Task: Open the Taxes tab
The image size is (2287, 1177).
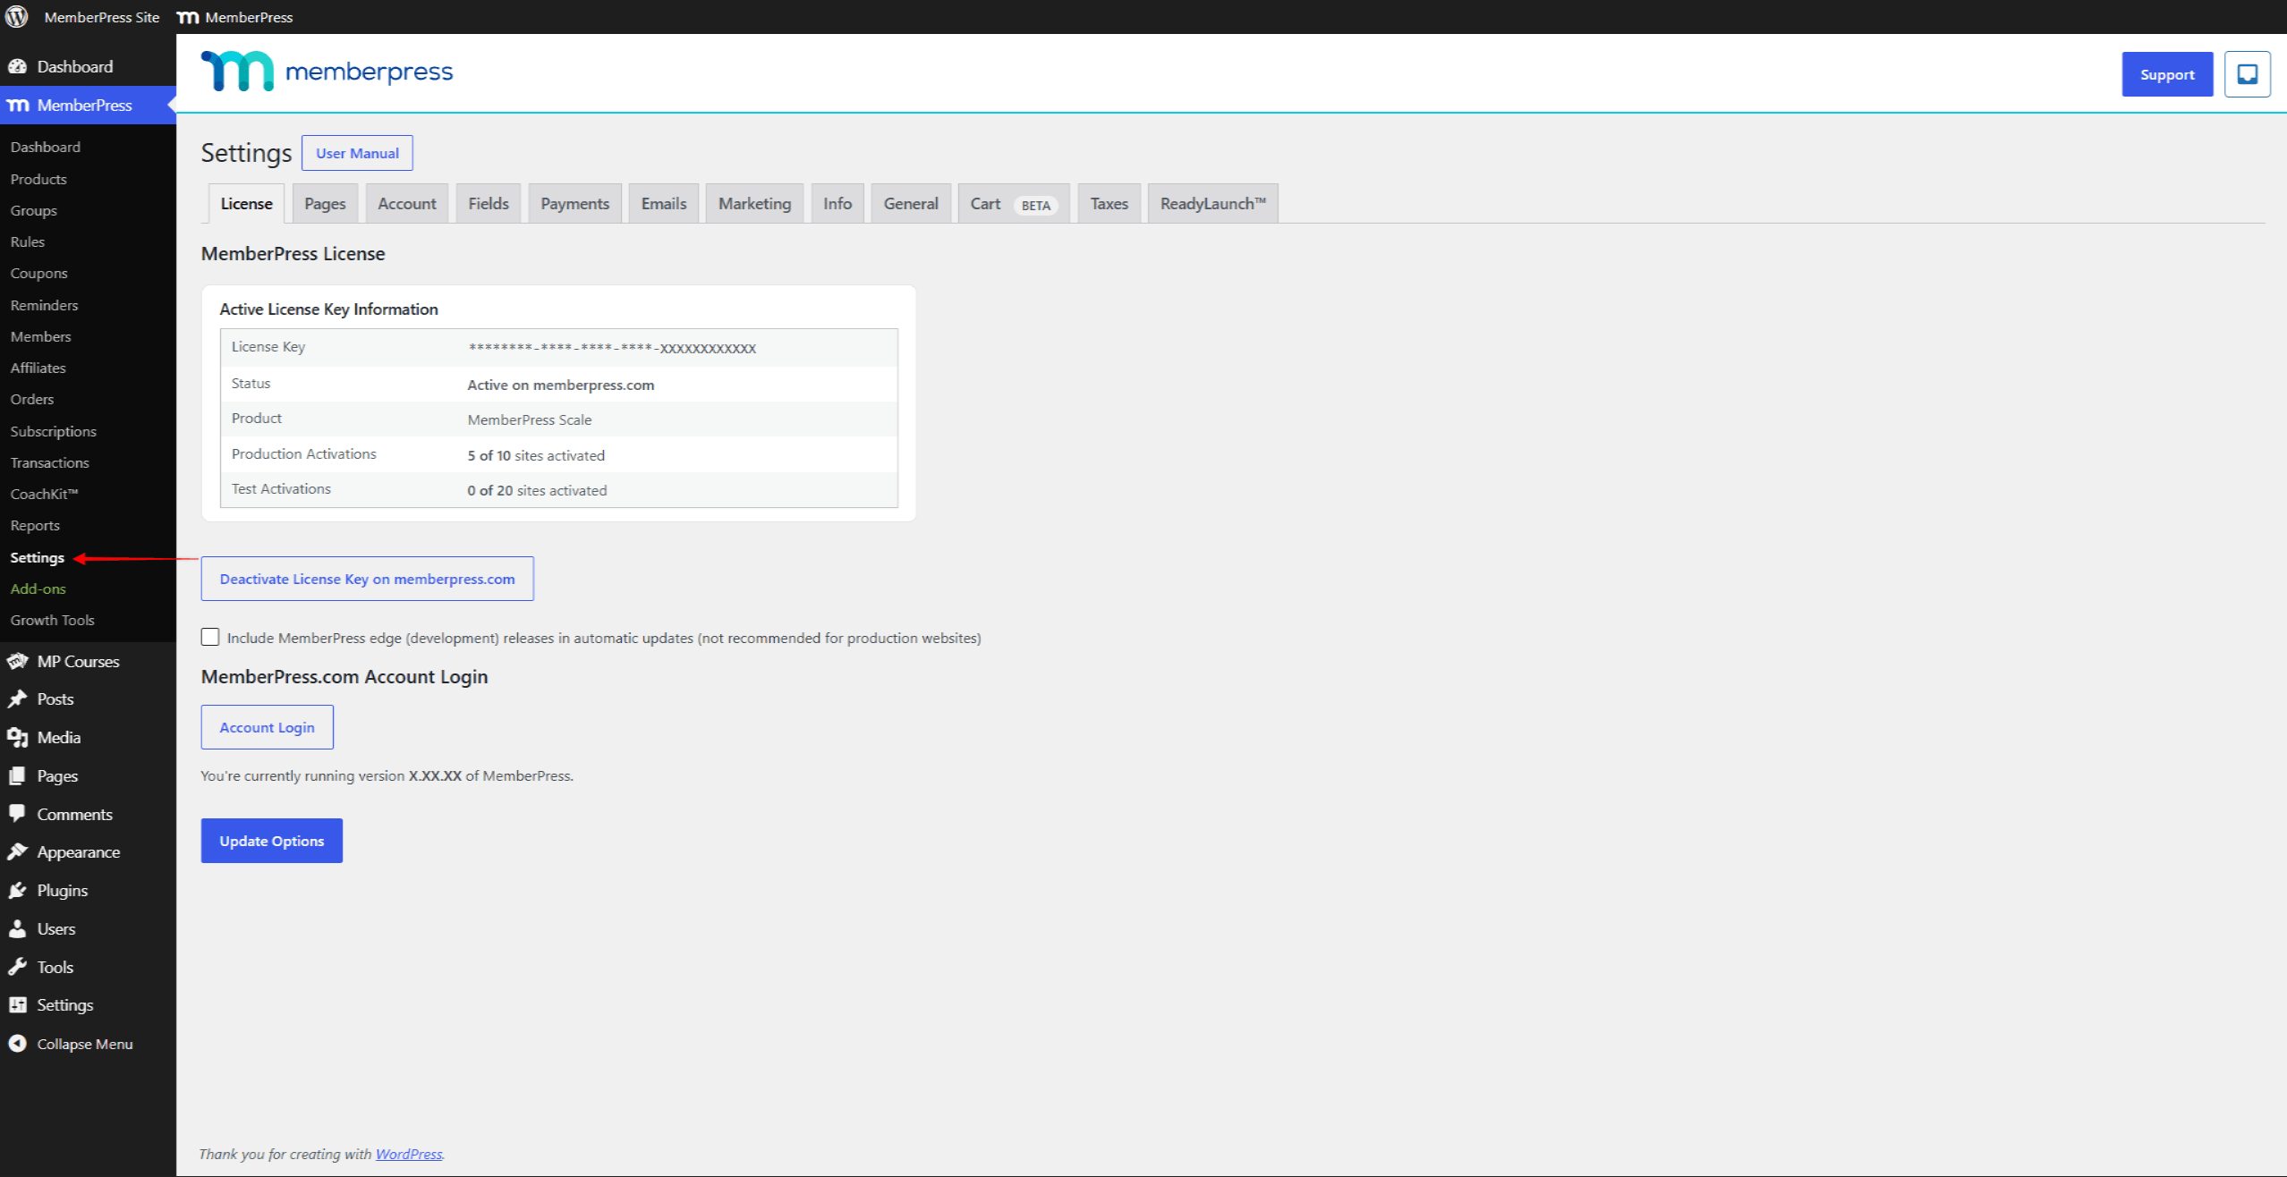Action: (1109, 204)
